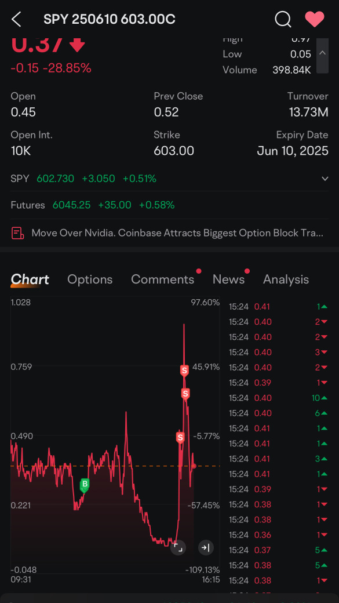Switch to the News tab
The height and width of the screenshot is (603, 339).
229,279
